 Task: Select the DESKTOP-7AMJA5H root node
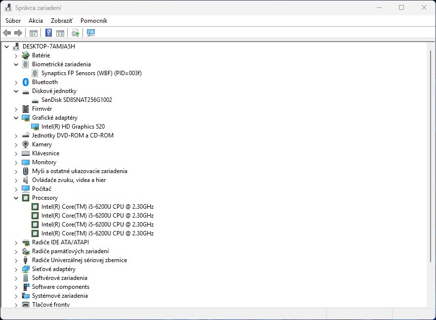48,46
